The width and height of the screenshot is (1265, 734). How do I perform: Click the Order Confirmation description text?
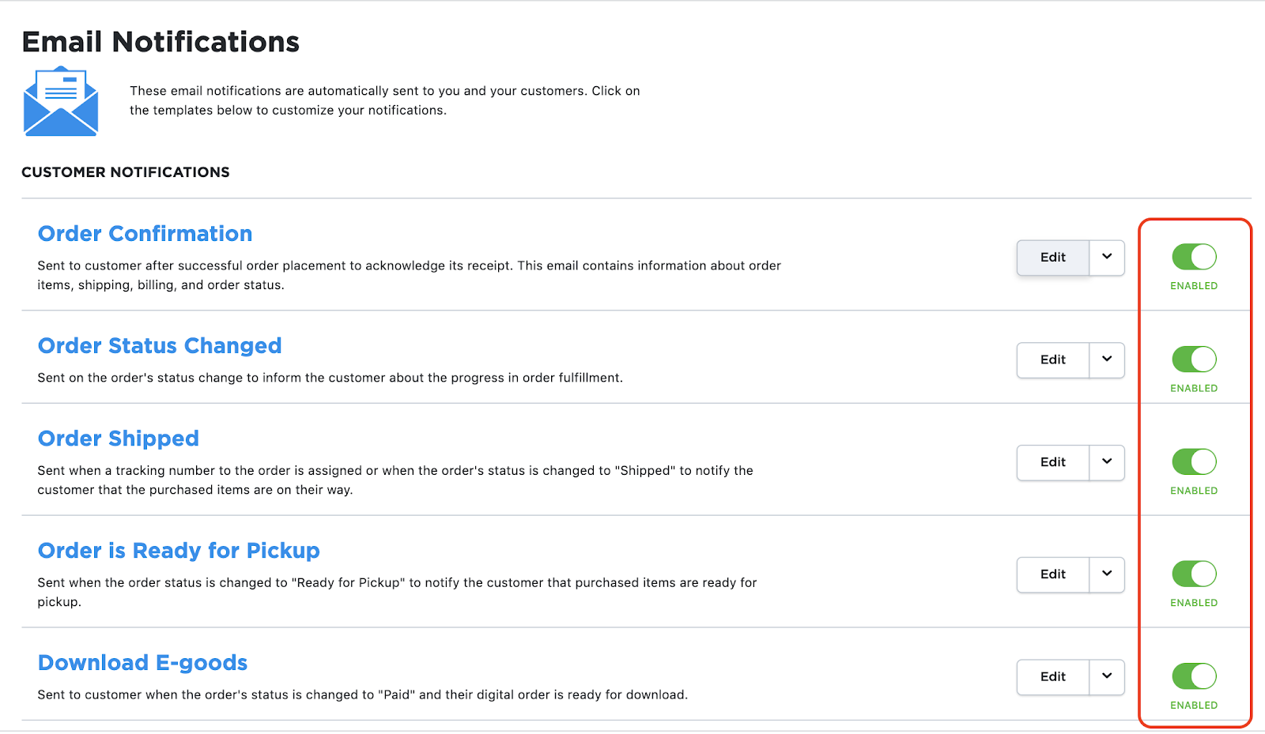click(409, 276)
